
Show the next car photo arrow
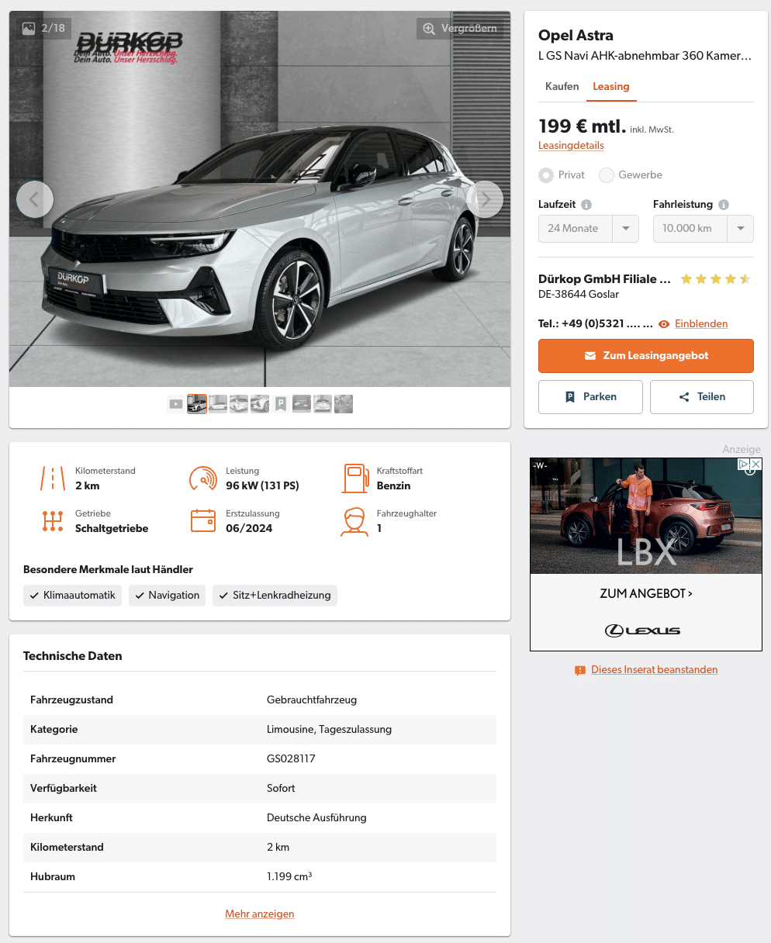pyautogui.click(x=485, y=199)
